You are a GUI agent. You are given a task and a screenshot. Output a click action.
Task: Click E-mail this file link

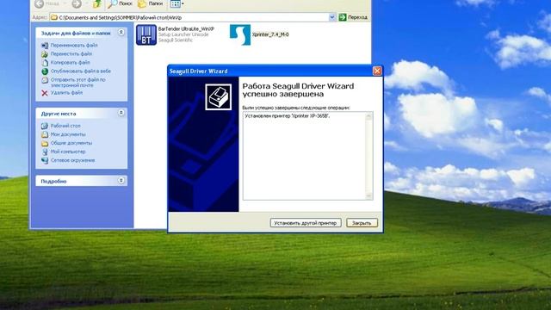(x=78, y=83)
